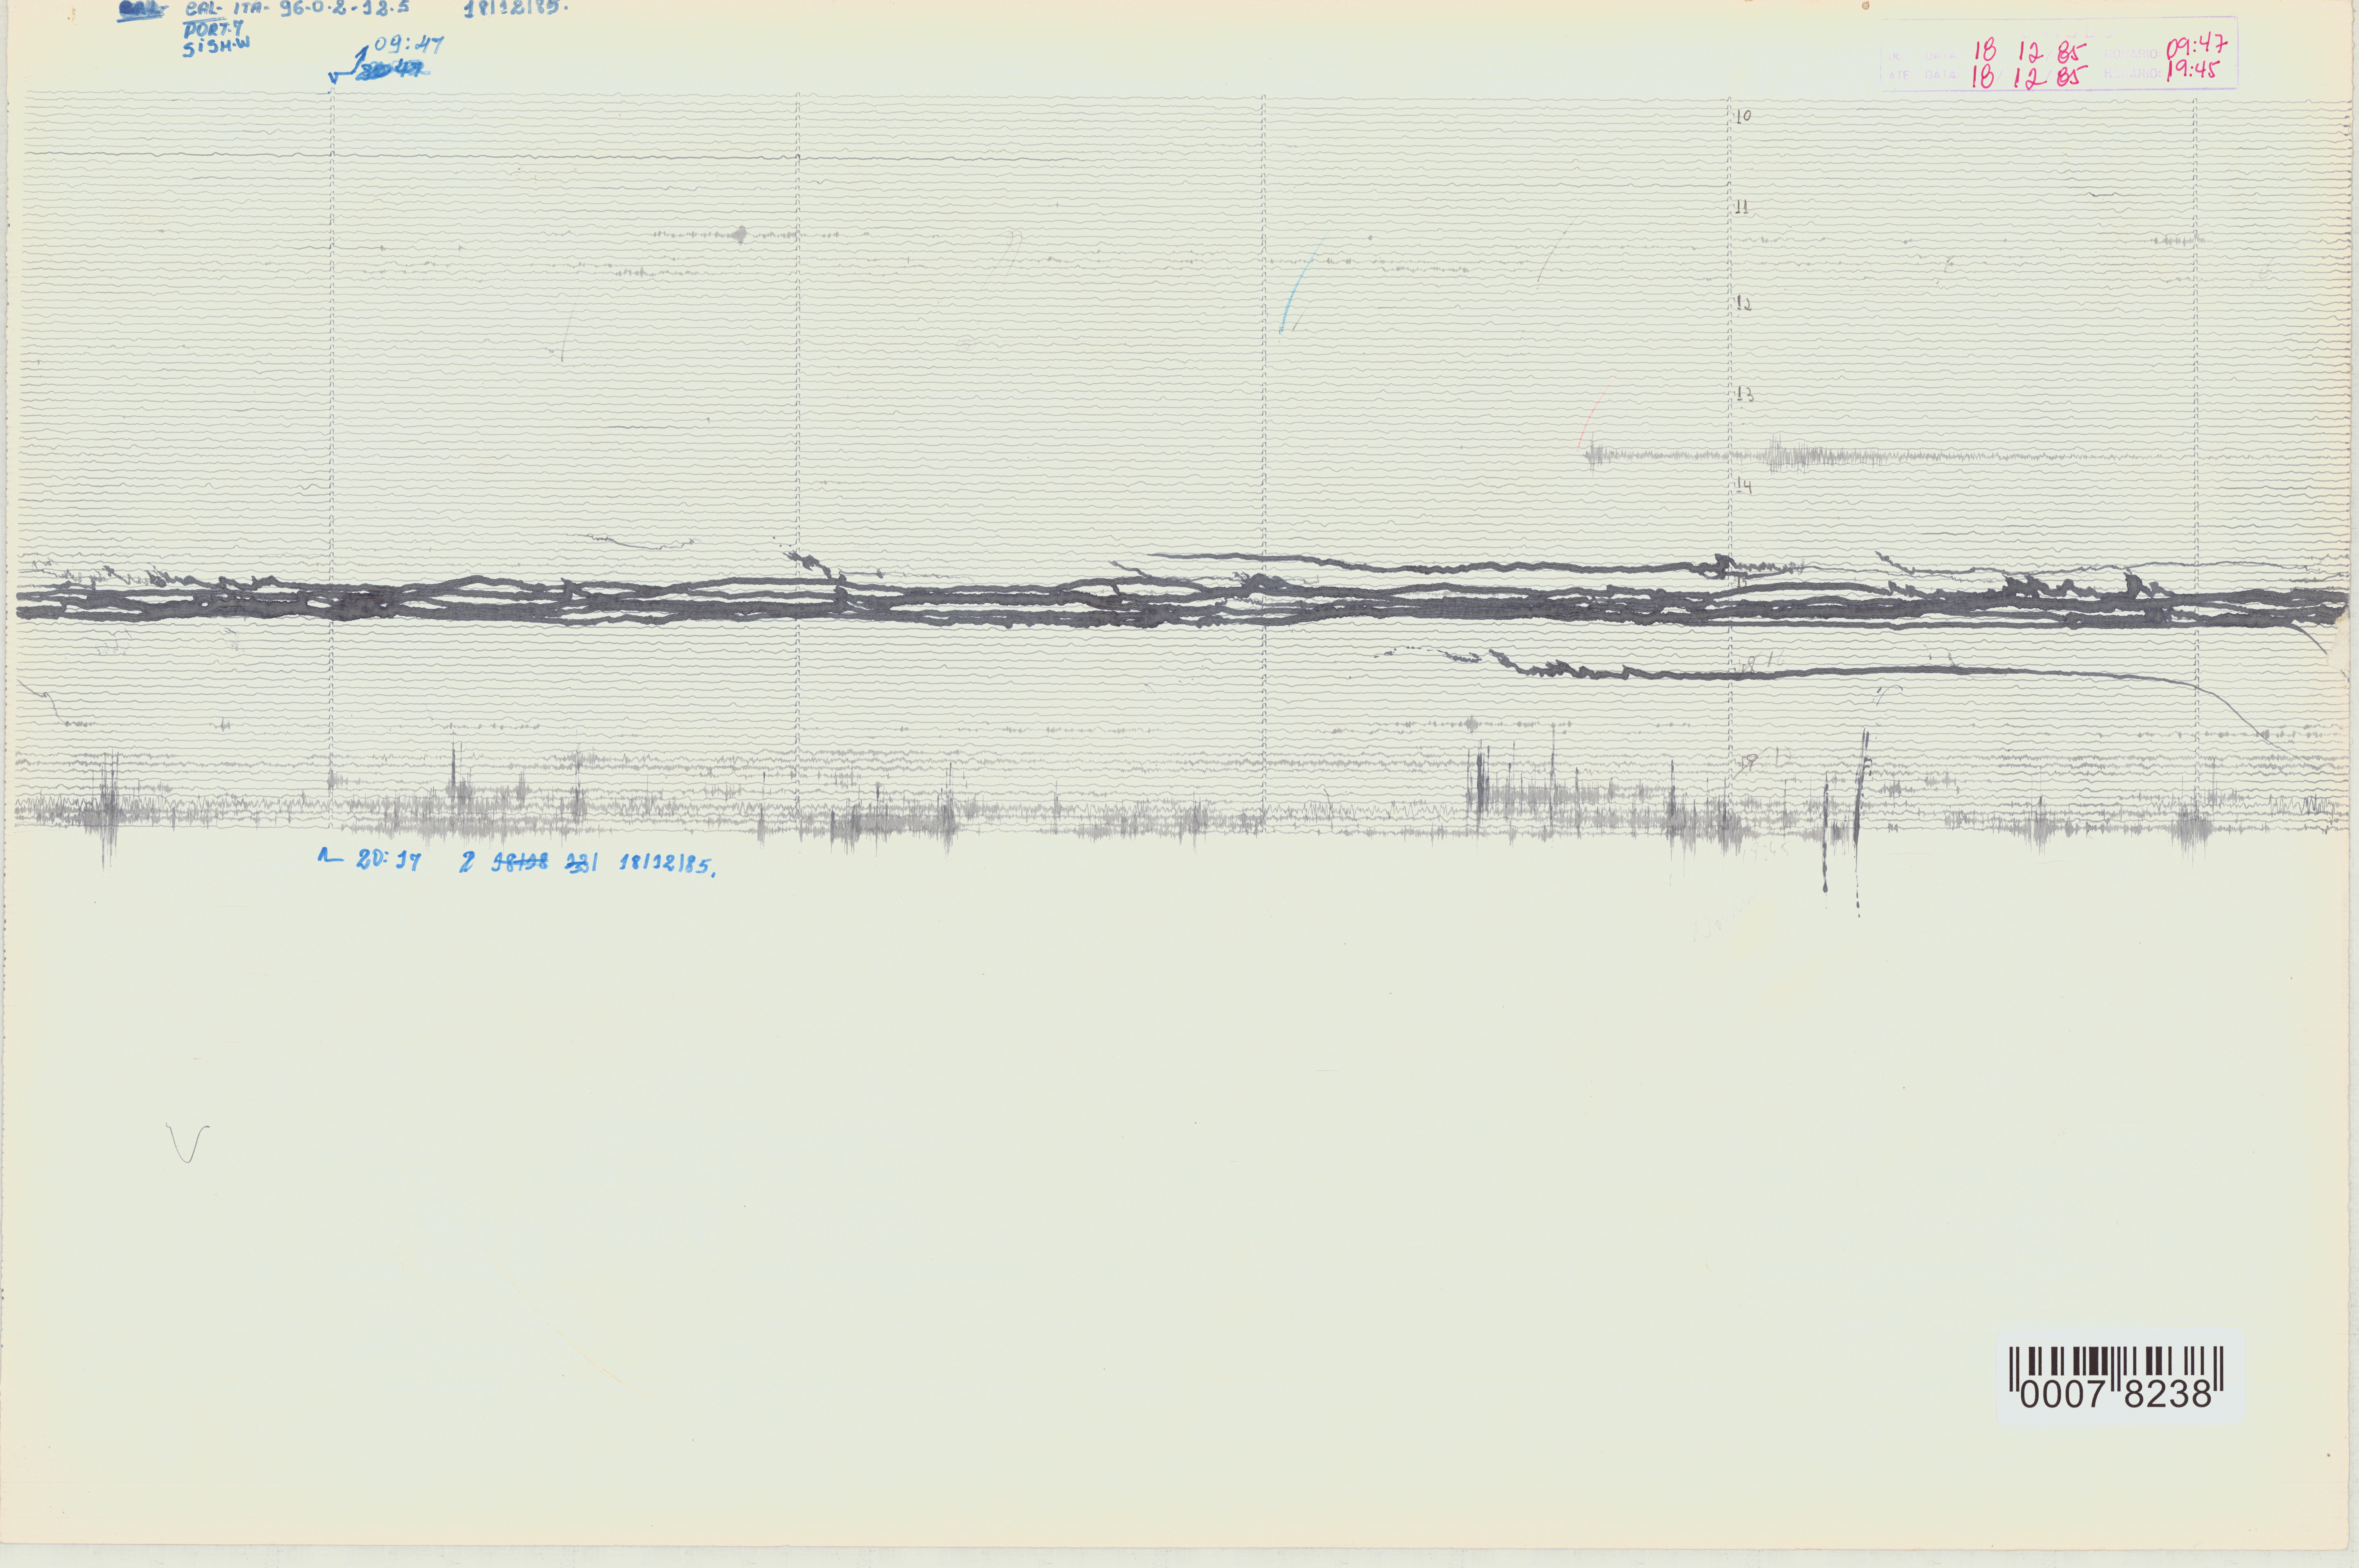
Task: Click the pencilled hour label "11"
Action: [x=1742, y=207]
